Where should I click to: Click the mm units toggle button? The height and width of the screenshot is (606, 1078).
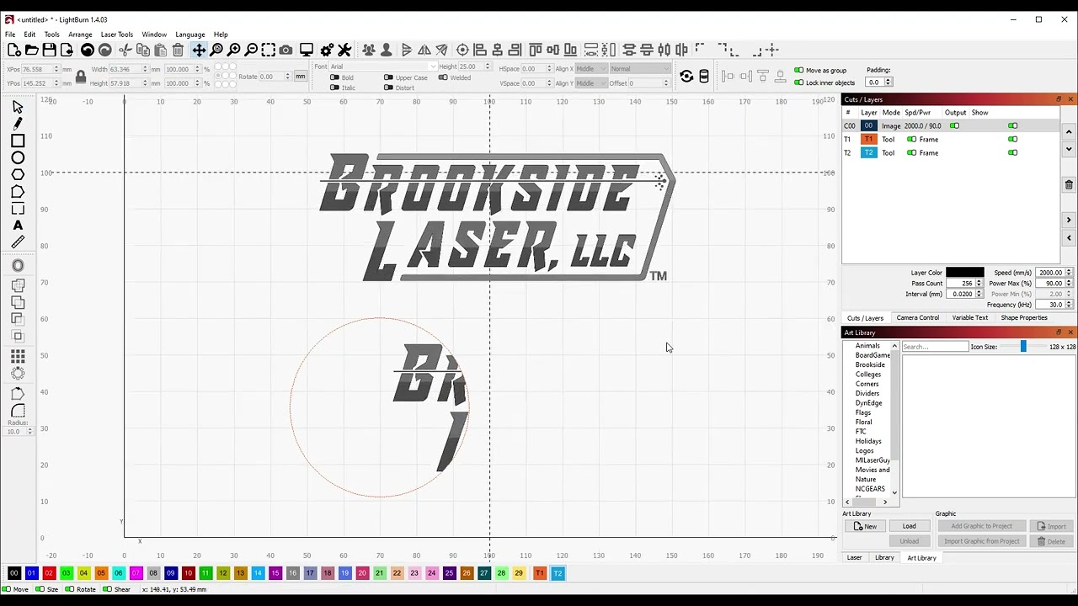[x=300, y=77]
